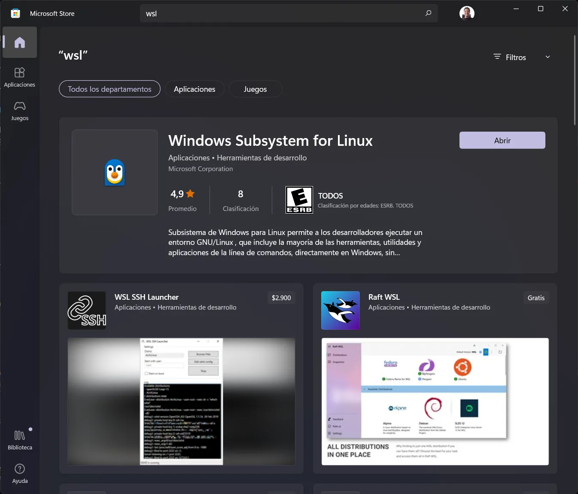Click the WSL SSH Launcher app icon
The image size is (578, 494).
click(x=87, y=310)
